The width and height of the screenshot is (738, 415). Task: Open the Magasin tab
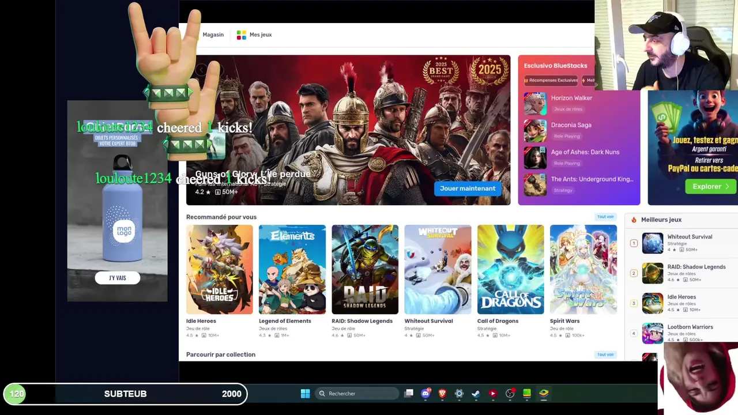(213, 35)
